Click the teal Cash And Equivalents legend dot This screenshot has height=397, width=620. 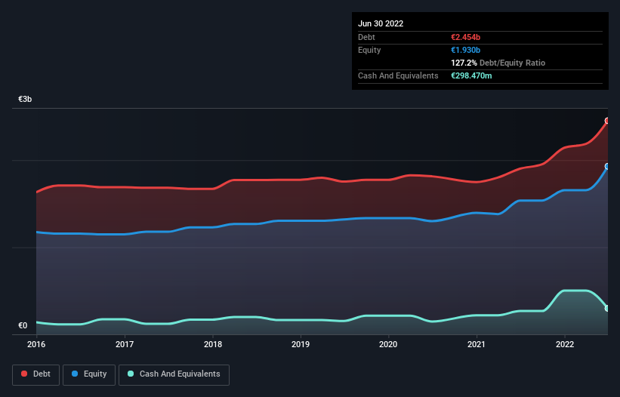(131, 374)
